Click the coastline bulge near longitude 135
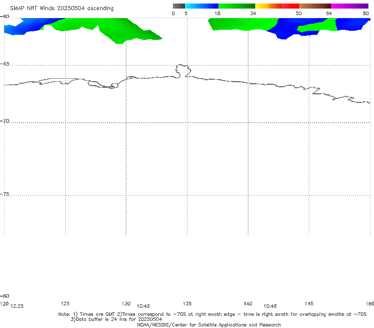The height and width of the screenshot is (328, 374). click(183, 71)
